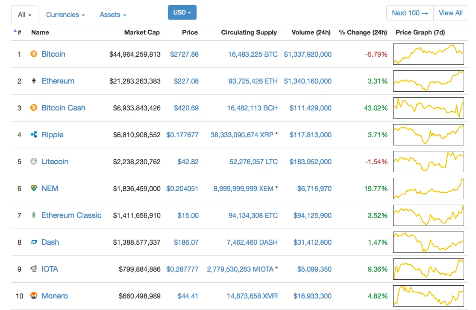476x310 pixels.
Task: Open the USD currency selector
Action: (x=182, y=12)
